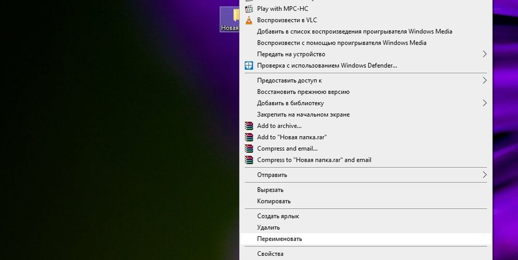The image size is (518, 260).
Task: Choose 'Закрепить на начальном экране'
Action: pyautogui.click(x=303, y=114)
